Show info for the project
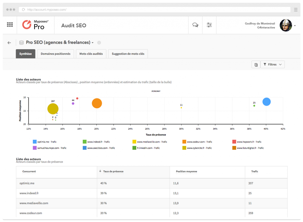The height and width of the screenshot is (222, 303). click(x=99, y=43)
